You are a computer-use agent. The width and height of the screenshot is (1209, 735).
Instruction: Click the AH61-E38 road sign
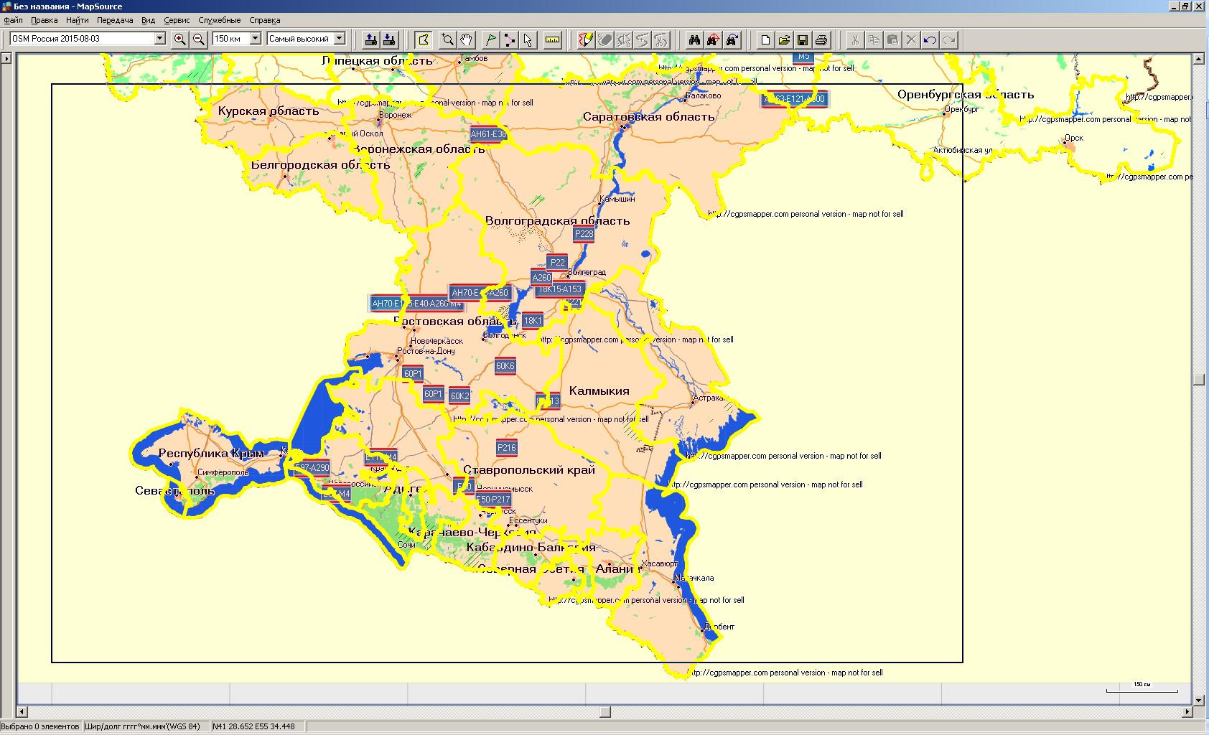click(488, 134)
